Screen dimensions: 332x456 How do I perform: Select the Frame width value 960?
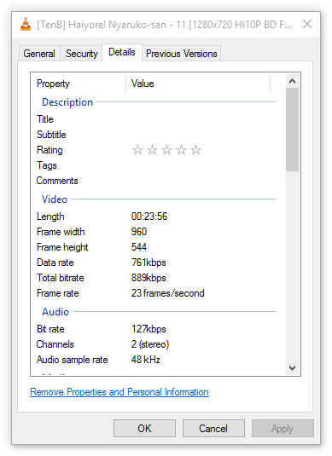pos(139,232)
